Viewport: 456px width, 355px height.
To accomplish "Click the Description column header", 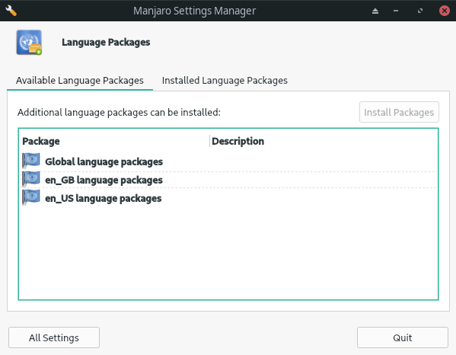I will pyautogui.click(x=324, y=141).
